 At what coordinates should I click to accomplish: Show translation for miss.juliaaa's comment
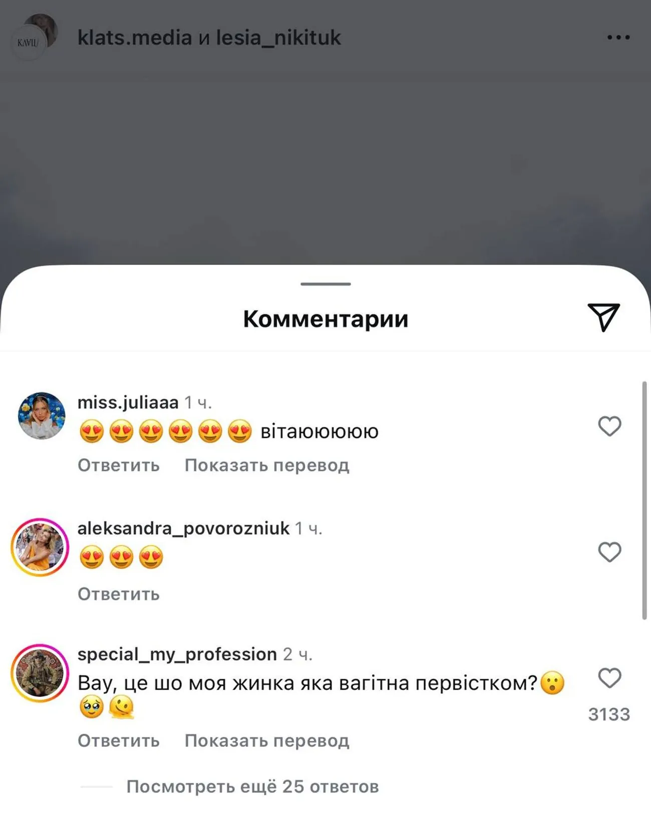pos(267,465)
